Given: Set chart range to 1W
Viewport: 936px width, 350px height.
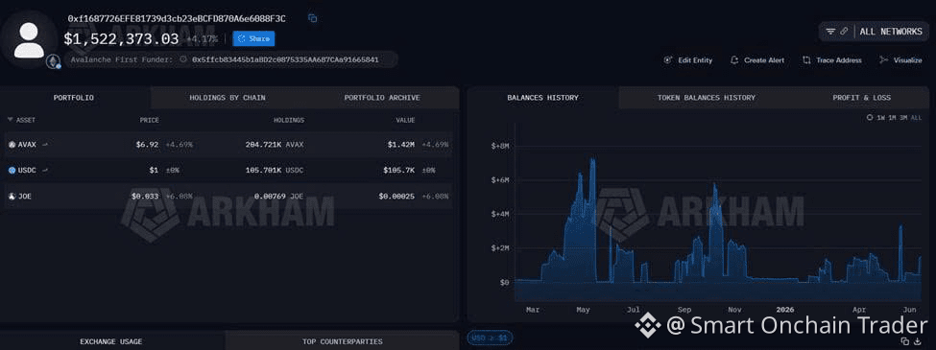Looking at the screenshot, I should [881, 118].
